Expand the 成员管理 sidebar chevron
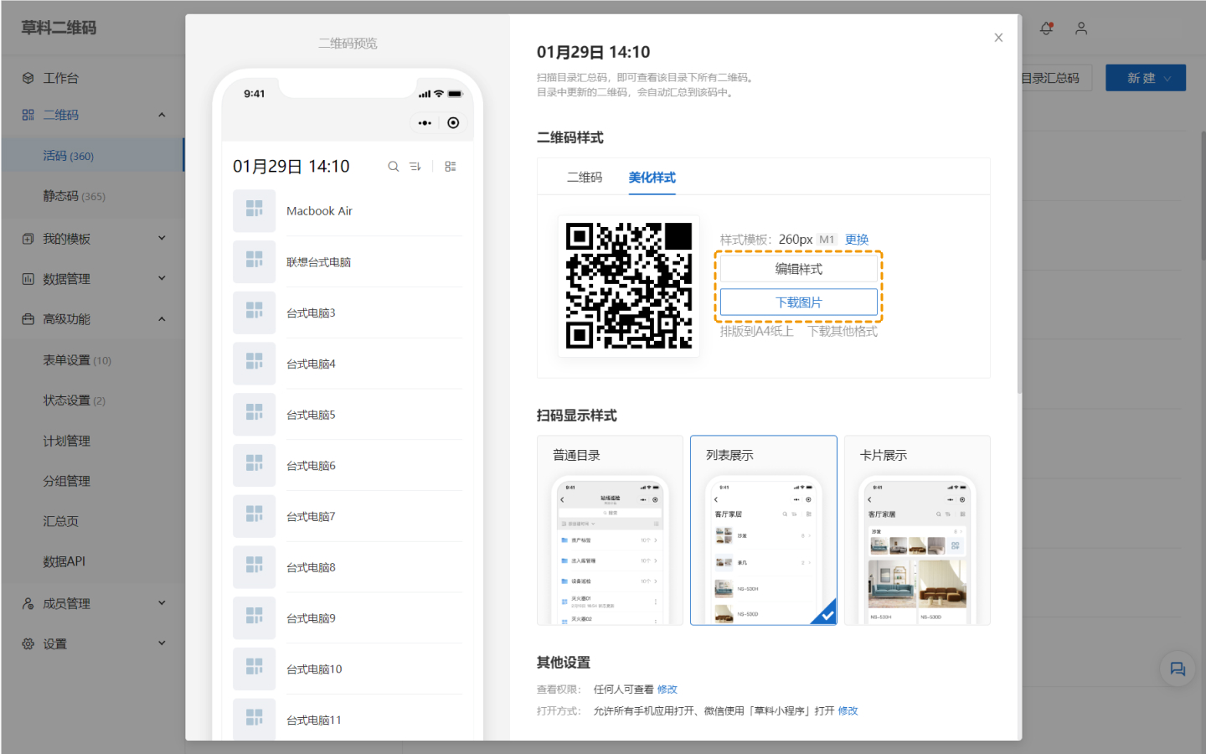 [x=162, y=602]
